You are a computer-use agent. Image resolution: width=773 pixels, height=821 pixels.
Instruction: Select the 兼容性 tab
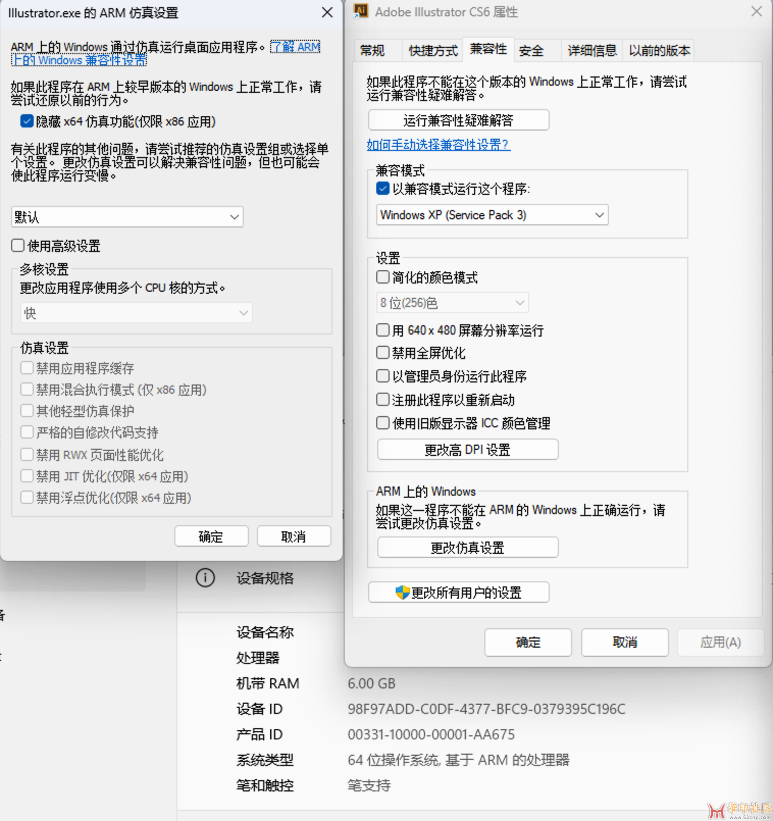488,49
